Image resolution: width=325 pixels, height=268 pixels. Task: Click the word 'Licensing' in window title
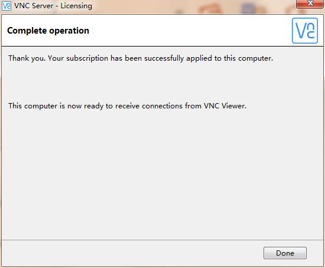pyautogui.click(x=76, y=6)
